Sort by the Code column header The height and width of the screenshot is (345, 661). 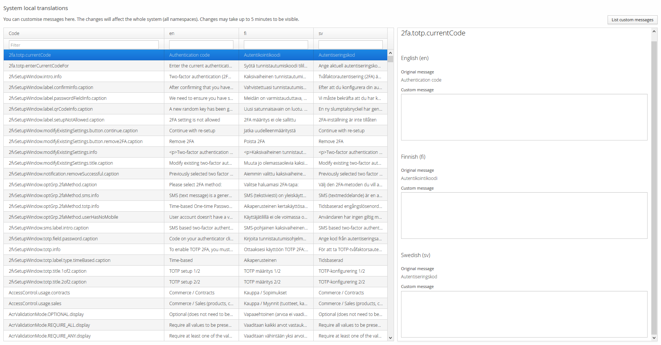click(84, 33)
